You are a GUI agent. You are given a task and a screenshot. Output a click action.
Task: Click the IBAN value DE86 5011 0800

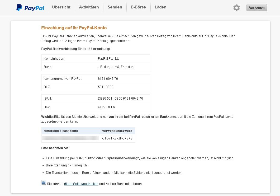point(120,99)
